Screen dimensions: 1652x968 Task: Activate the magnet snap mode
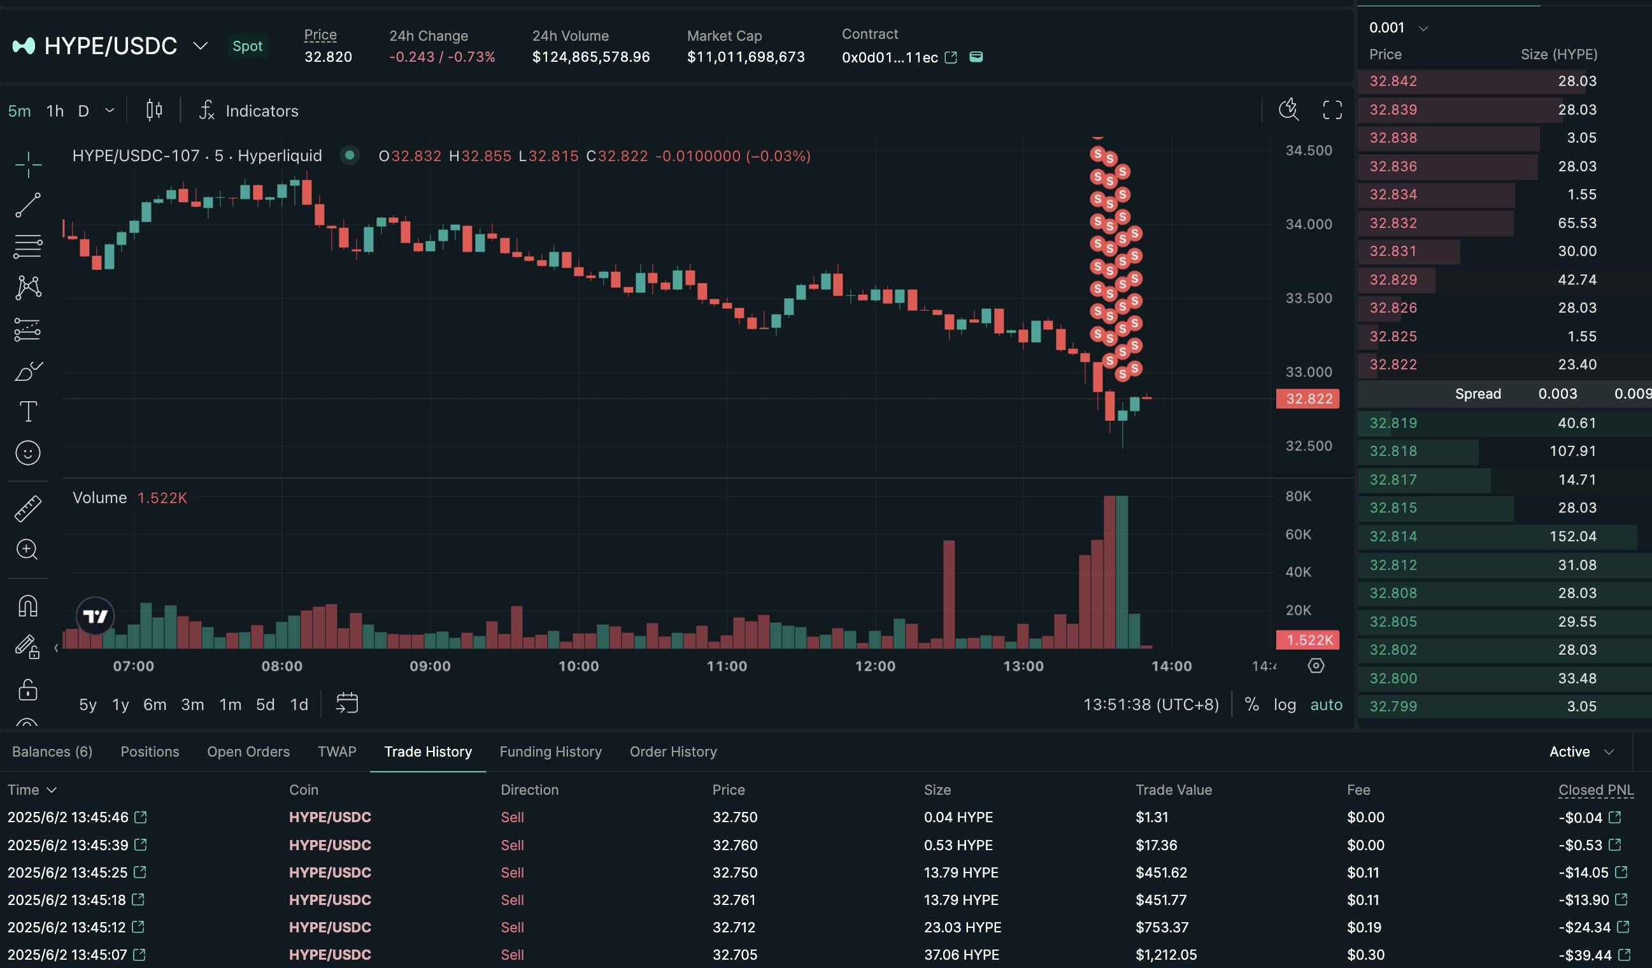tap(27, 606)
